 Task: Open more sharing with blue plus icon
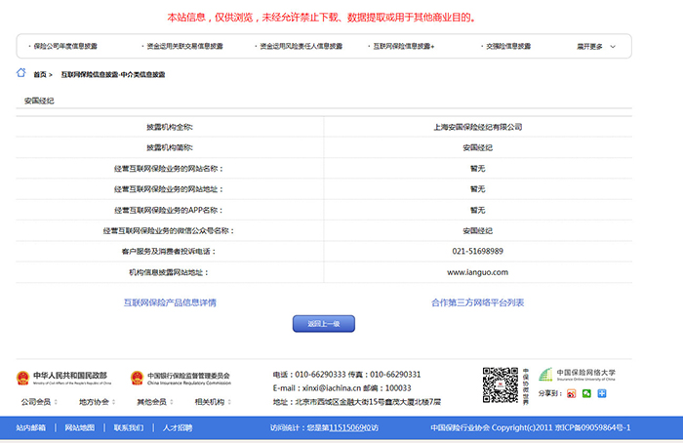[x=602, y=393]
